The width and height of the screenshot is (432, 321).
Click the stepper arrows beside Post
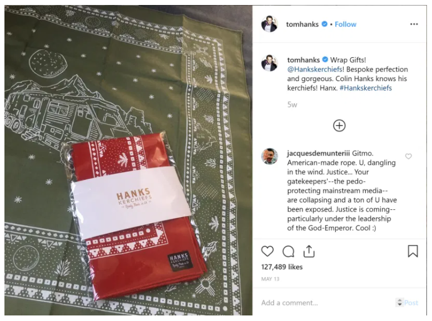[400, 302]
